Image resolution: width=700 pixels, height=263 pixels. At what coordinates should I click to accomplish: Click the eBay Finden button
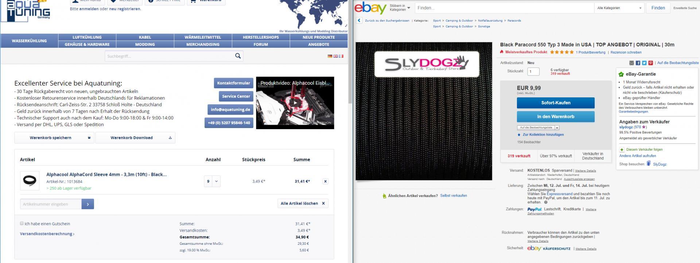pos(658,8)
